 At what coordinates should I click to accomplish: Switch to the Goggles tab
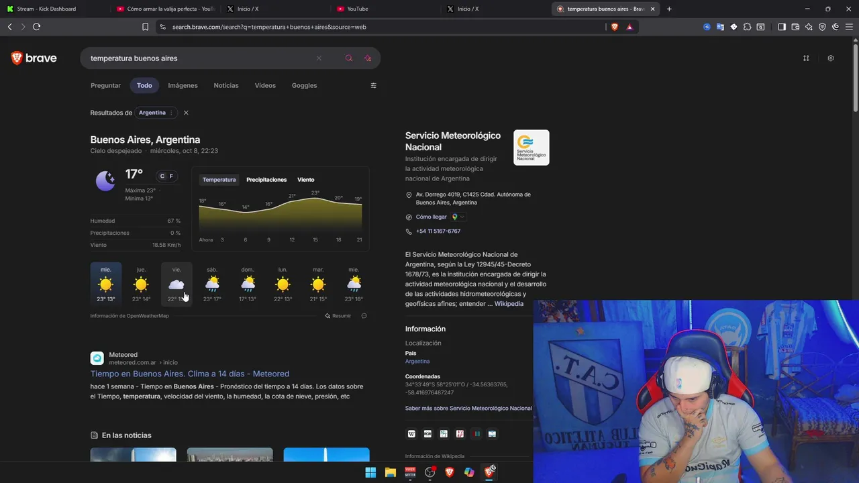click(x=304, y=85)
